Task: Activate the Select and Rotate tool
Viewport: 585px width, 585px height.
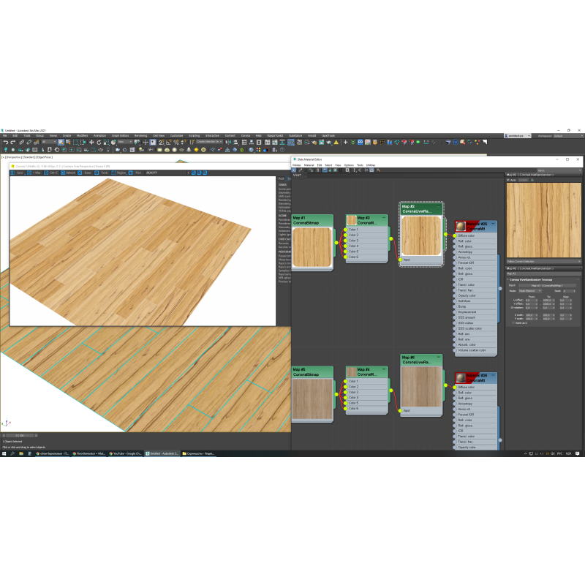Action: pos(98,142)
